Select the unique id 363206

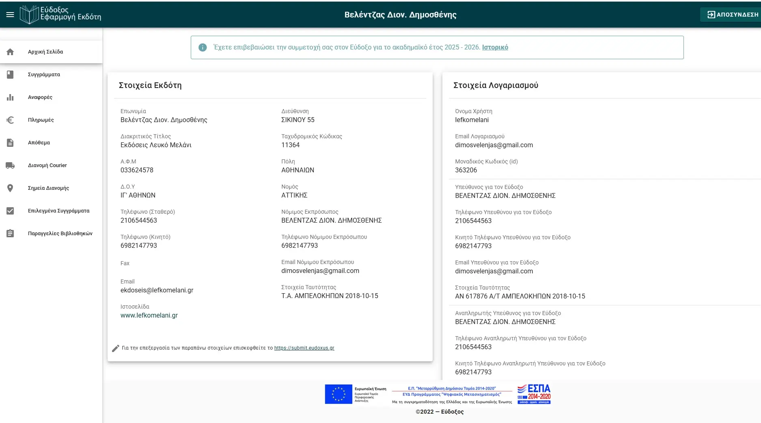(x=466, y=170)
